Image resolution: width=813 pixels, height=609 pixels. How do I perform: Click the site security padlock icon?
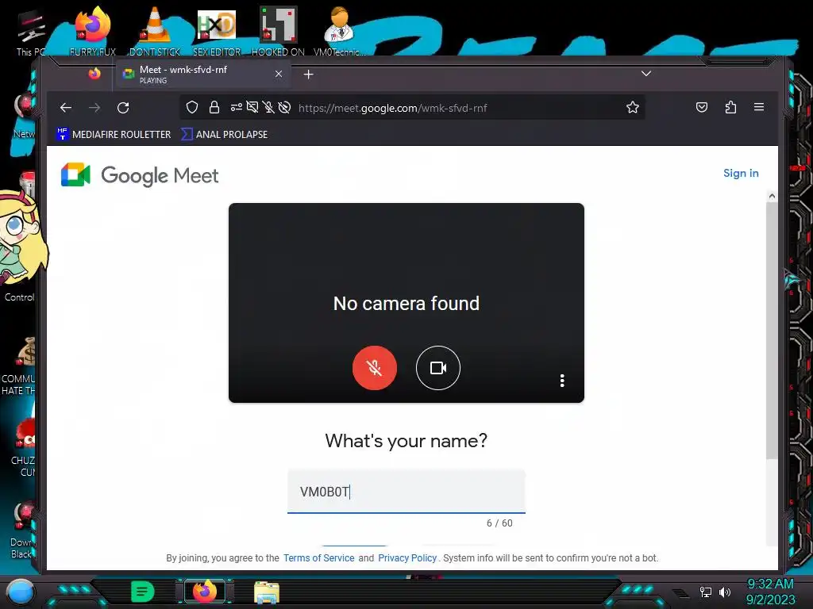[214, 107]
